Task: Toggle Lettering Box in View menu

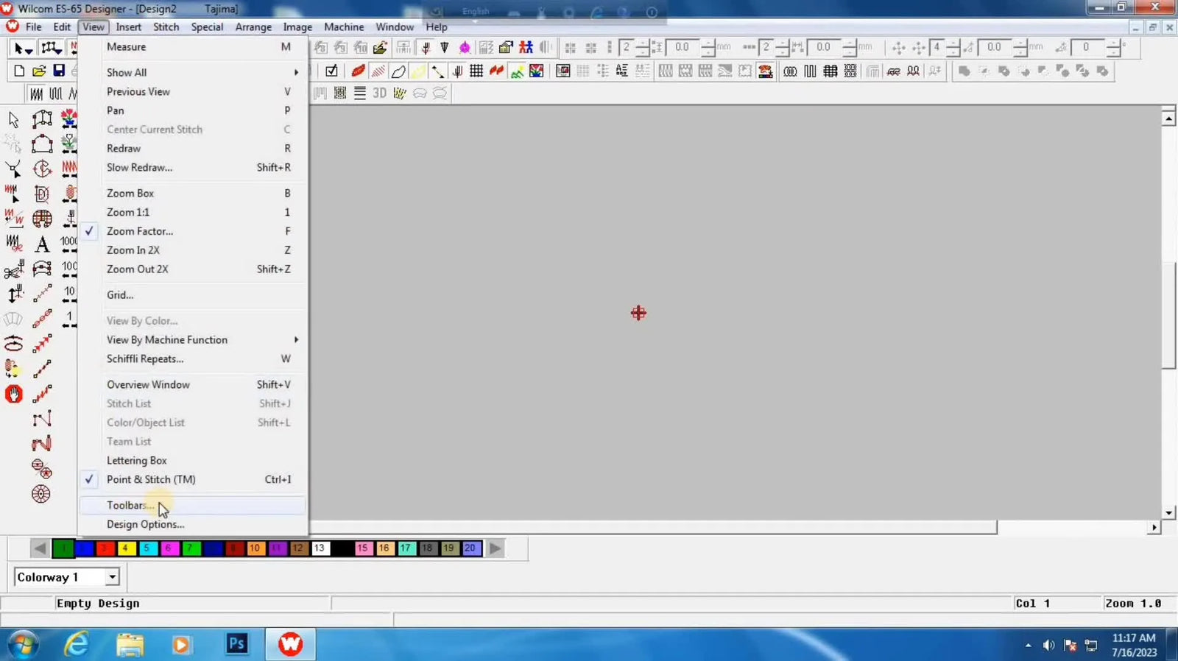Action: click(x=192, y=460)
